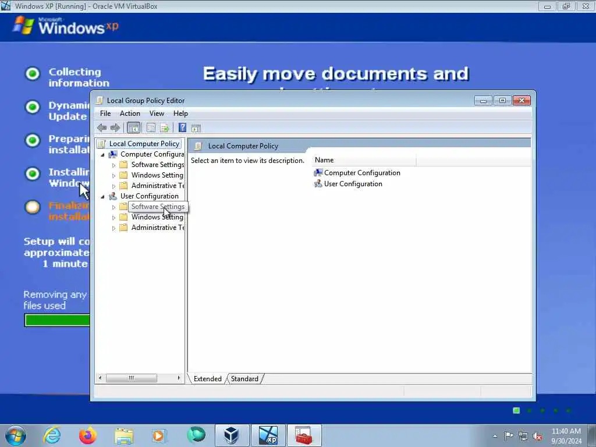Click the red toolbox taskbar icon
596x447 pixels.
pyautogui.click(x=304, y=435)
